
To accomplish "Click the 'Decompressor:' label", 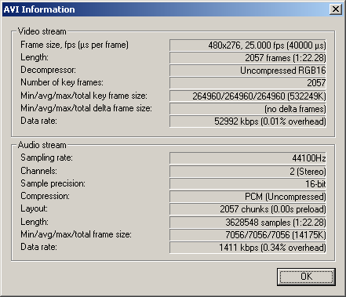I will click(x=48, y=70).
